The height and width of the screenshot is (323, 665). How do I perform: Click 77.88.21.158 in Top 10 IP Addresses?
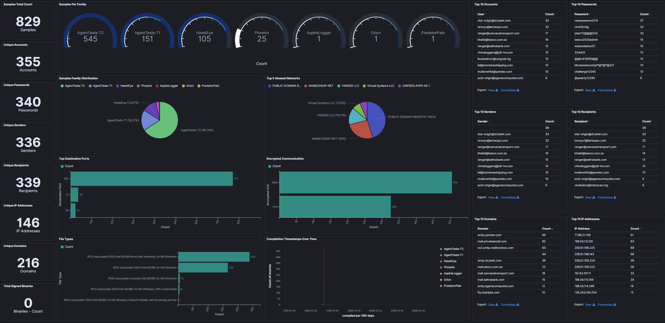[x=582, y=235]
